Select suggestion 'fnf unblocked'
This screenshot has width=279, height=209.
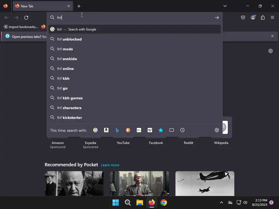click(x=135, y=39)
